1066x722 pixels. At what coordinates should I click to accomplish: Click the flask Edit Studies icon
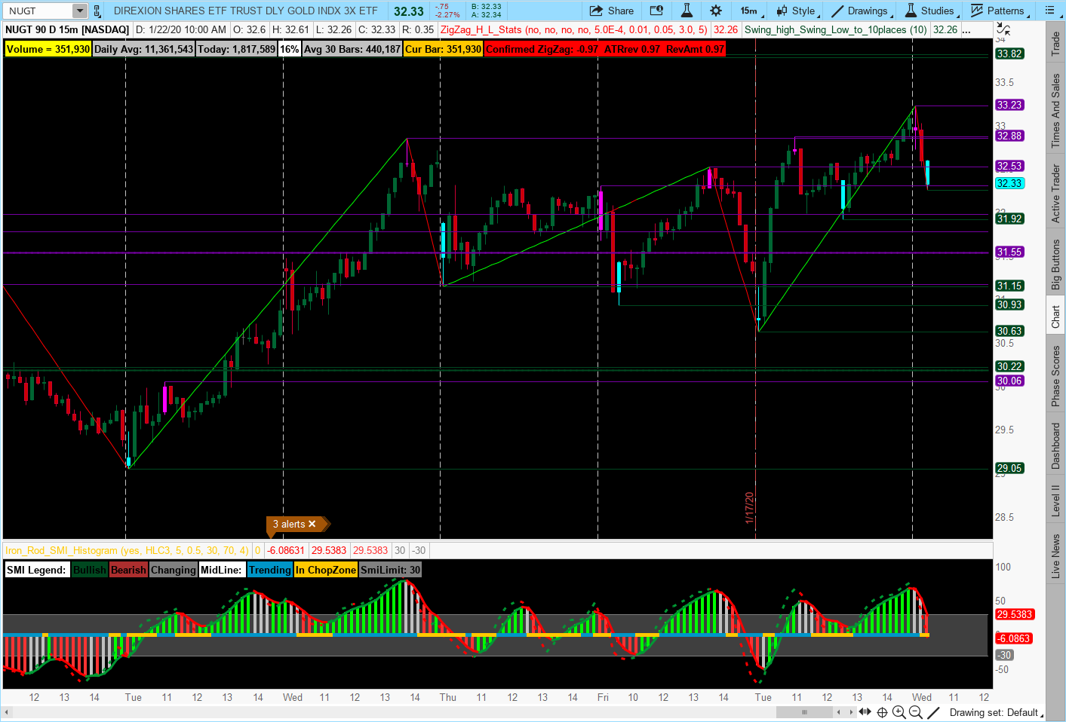click(x=686, y=11)
